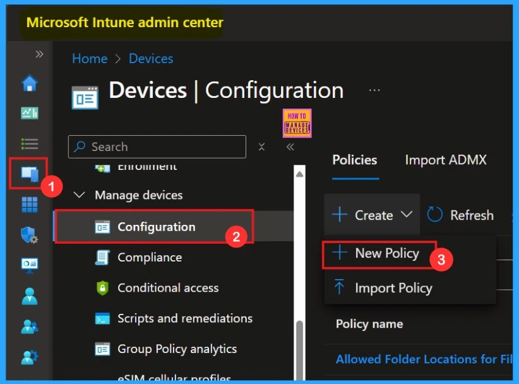This screenshot has width=519, height=384.
Task: Open eSIM cellular profiles item
Action: pyautogui.click(x=174, y=376)
